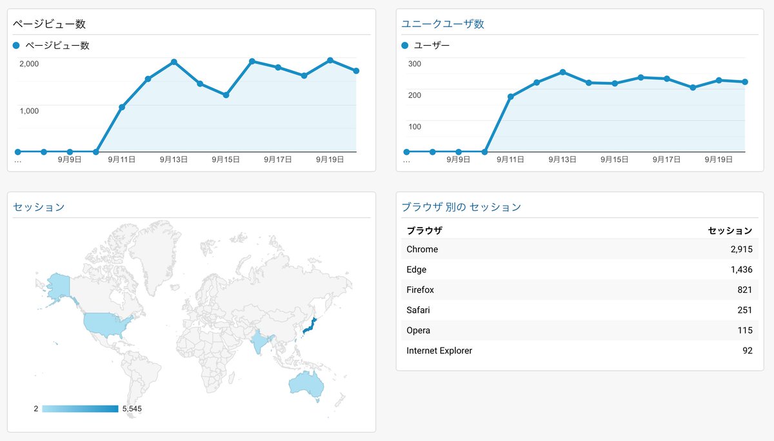Image resolution: width=774 pixels, height=441 pixels.
Task: Click the blue ユーザー legend dot
Action: pyautogui.click(x=405, y=46)
